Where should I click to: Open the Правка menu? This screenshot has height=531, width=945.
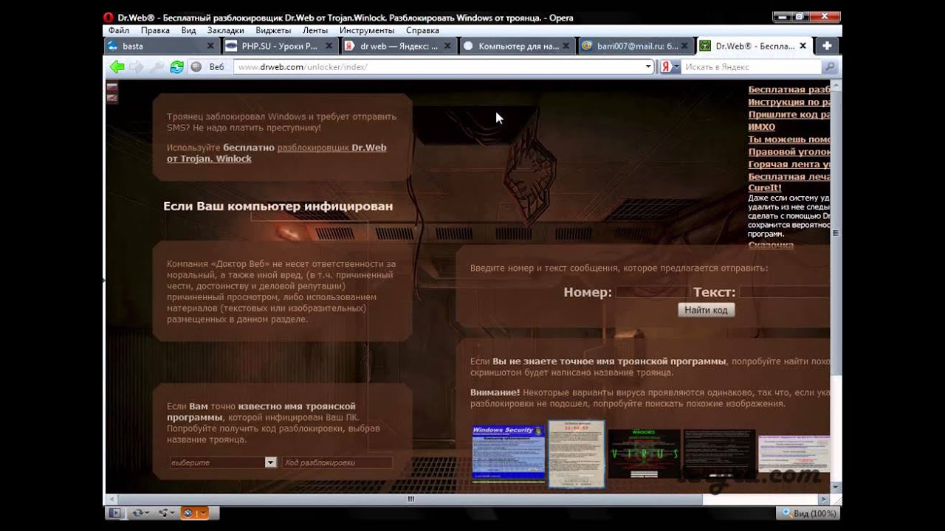(155, 30)
